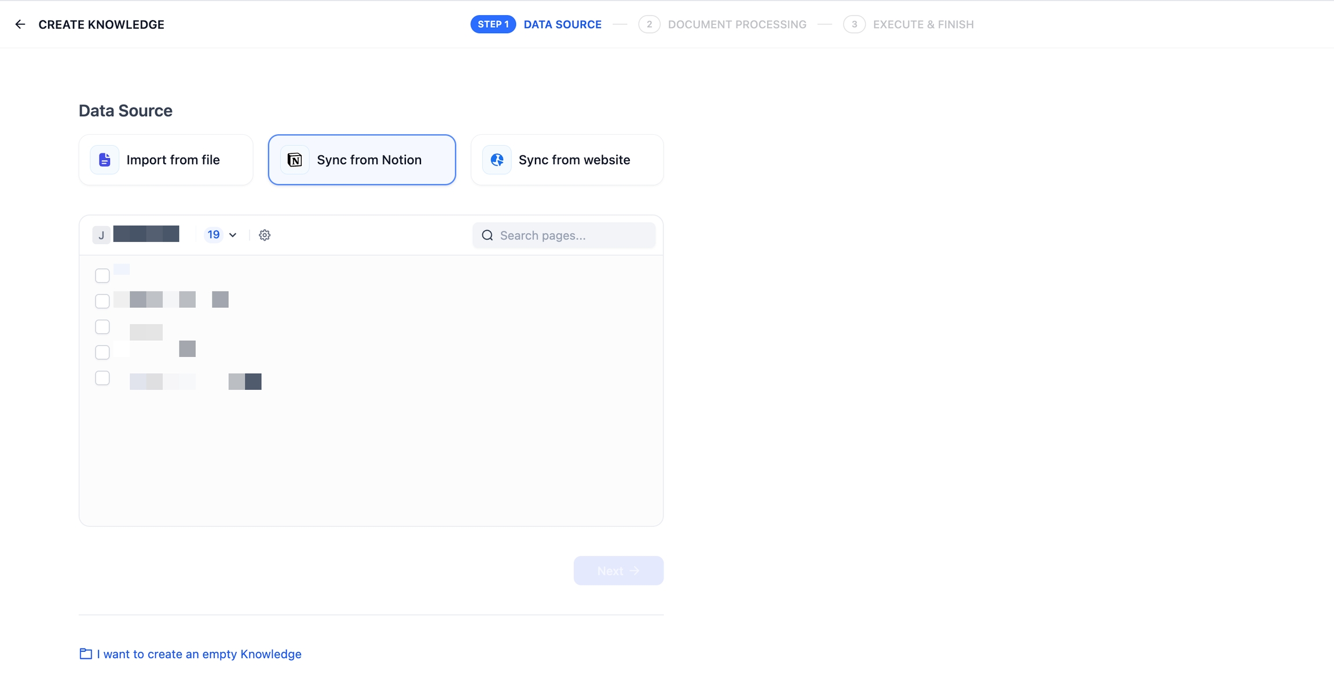Check the fifth page checkbox

(102, 378)
